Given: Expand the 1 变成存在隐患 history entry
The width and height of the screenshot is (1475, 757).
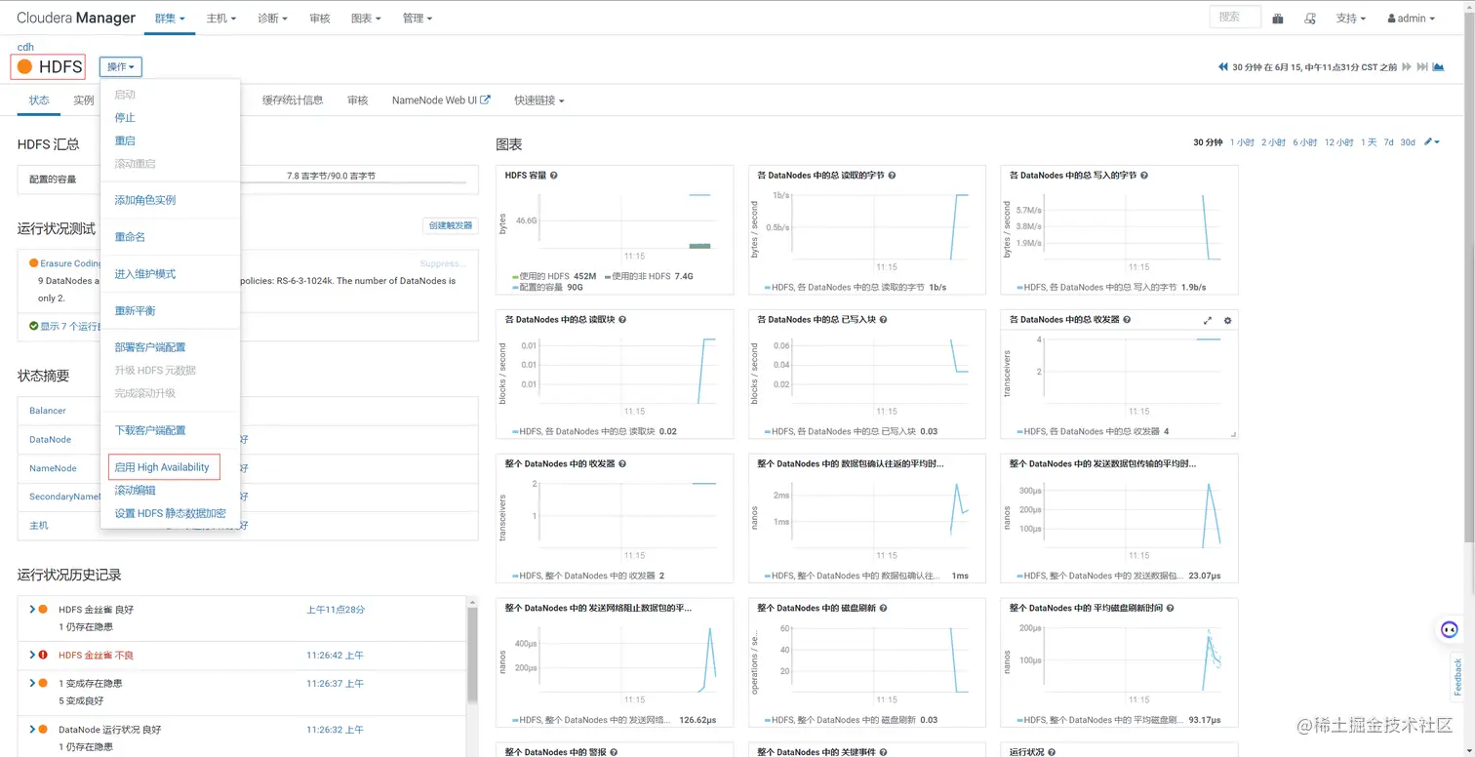Looking at the screenshot, I should pyautogui.click(x=32, y=684).
